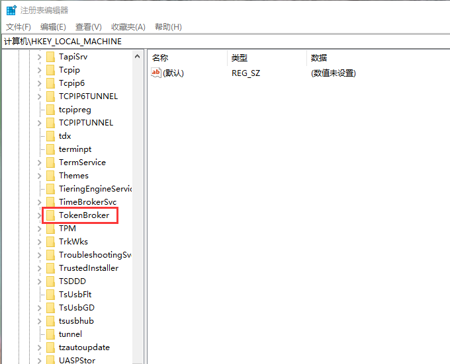Open the 收藏夹(A) menu

[128, 26]
